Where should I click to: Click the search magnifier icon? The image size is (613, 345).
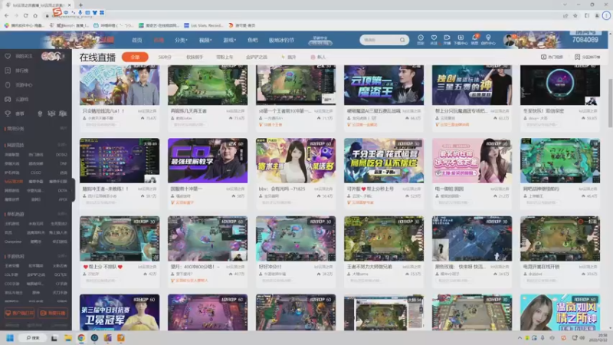pyautogui.click(x=402, y=40)
